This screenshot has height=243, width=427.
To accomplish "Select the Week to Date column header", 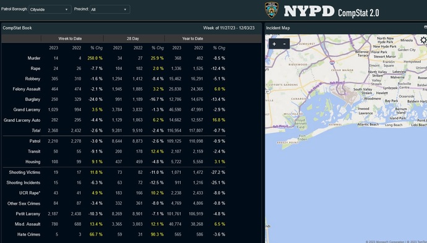I will click(70, 38).
